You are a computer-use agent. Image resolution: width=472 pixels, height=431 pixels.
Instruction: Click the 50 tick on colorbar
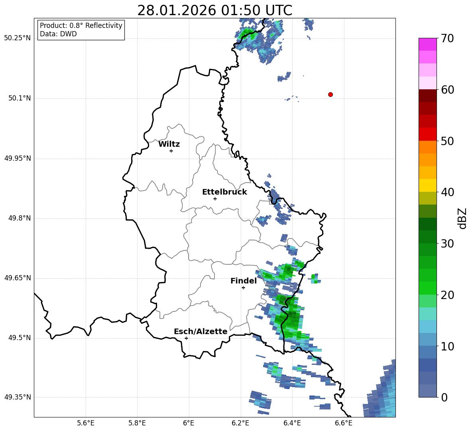(447, 141)
